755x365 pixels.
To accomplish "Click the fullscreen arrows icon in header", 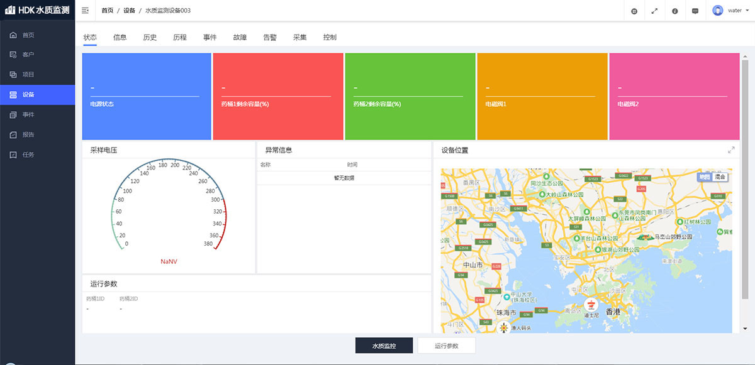I will pyautogui.click(x=654, y=11).
